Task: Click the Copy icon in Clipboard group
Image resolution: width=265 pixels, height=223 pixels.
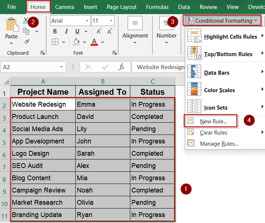Action: click(x=26, y=31)
